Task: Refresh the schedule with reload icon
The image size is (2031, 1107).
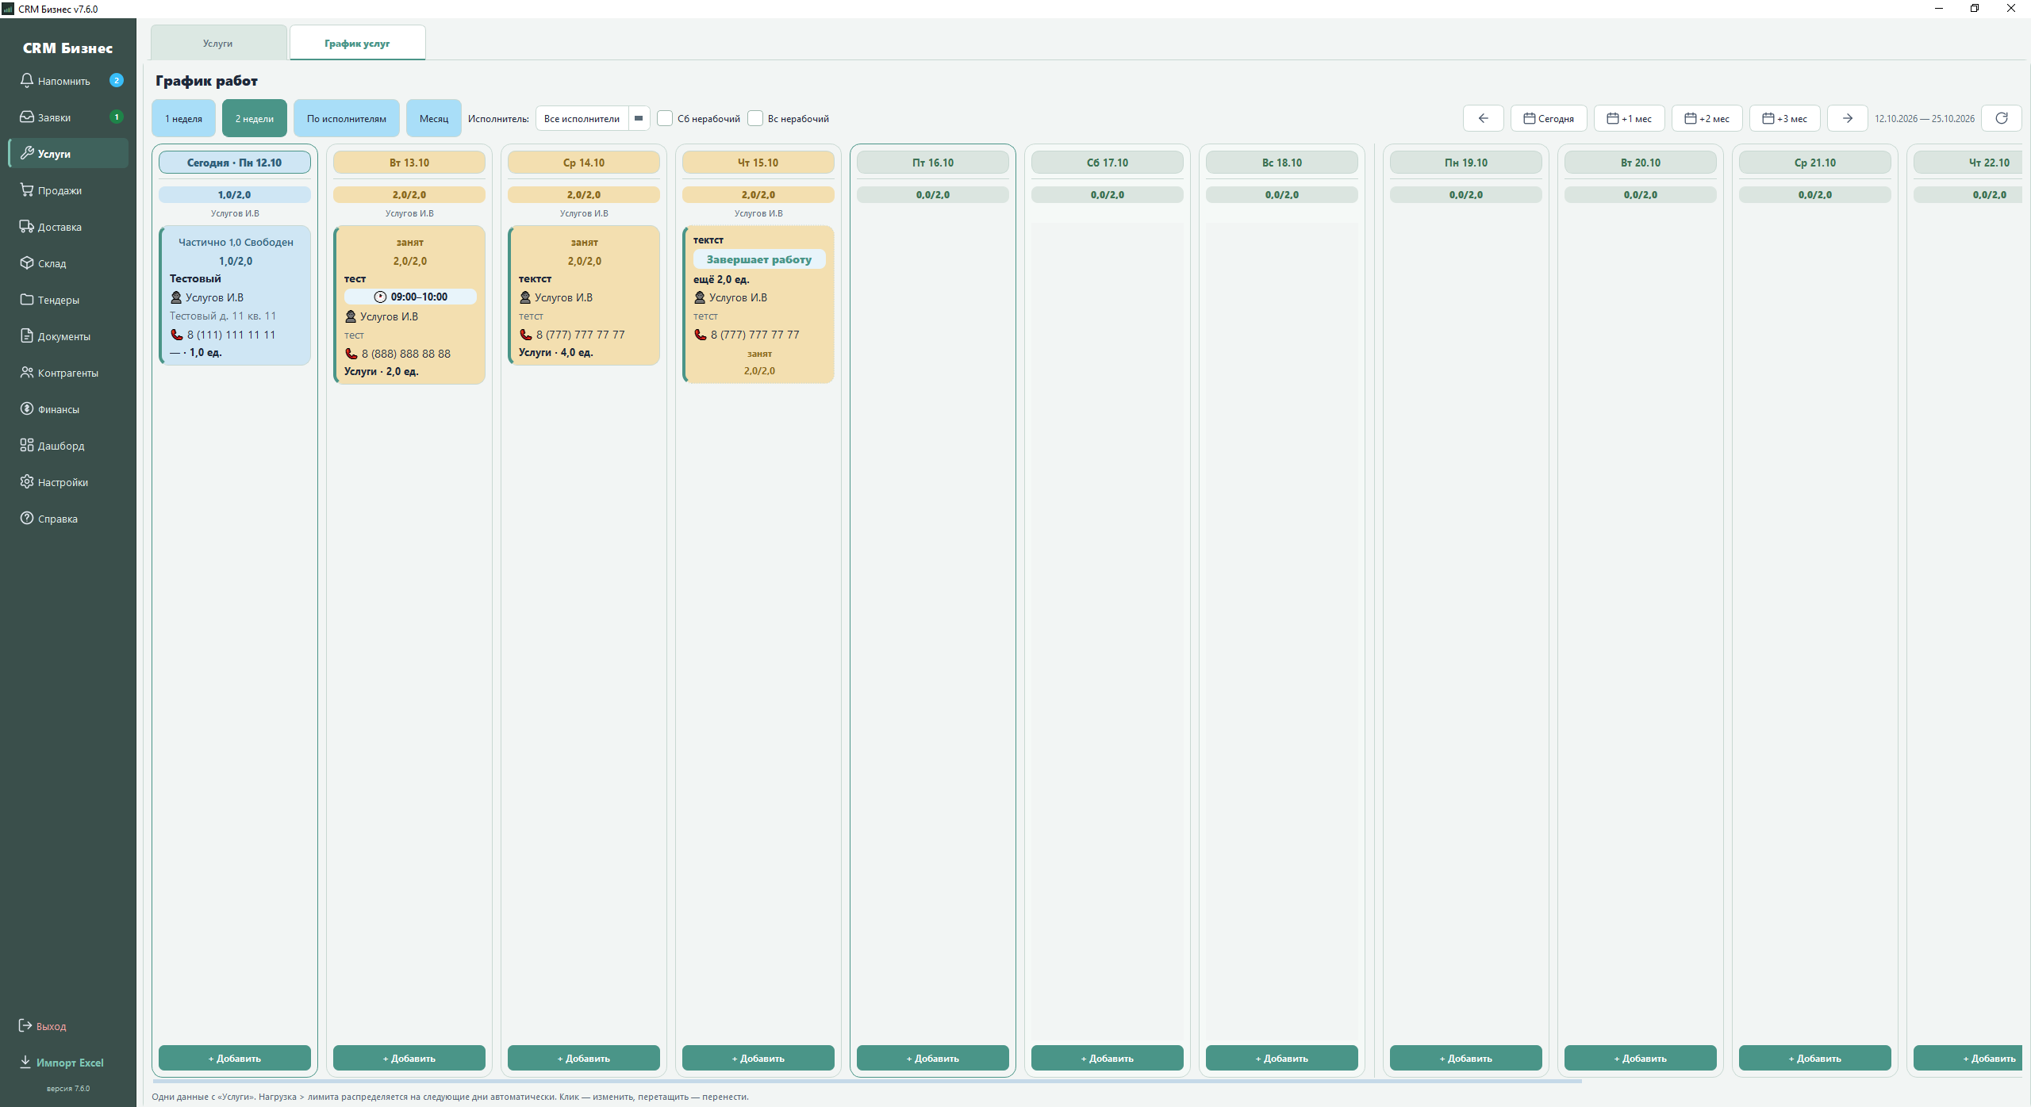Action: pos(2001,118)
